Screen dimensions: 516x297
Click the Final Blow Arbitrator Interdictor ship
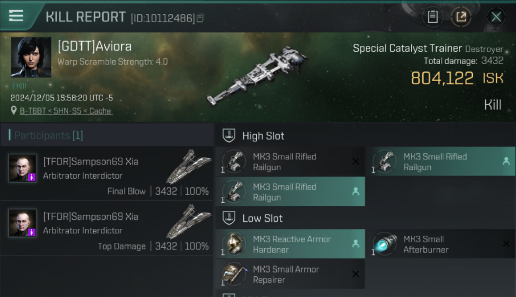(189, 166)
